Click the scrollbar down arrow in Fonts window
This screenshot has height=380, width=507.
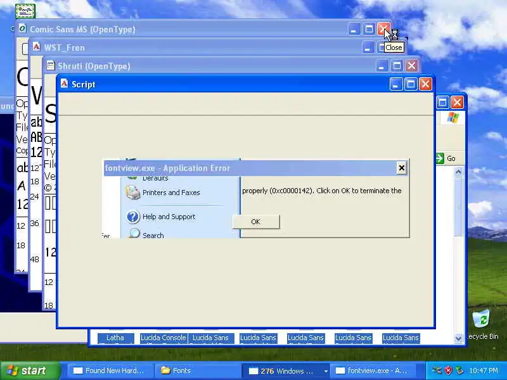coord(458,338)
